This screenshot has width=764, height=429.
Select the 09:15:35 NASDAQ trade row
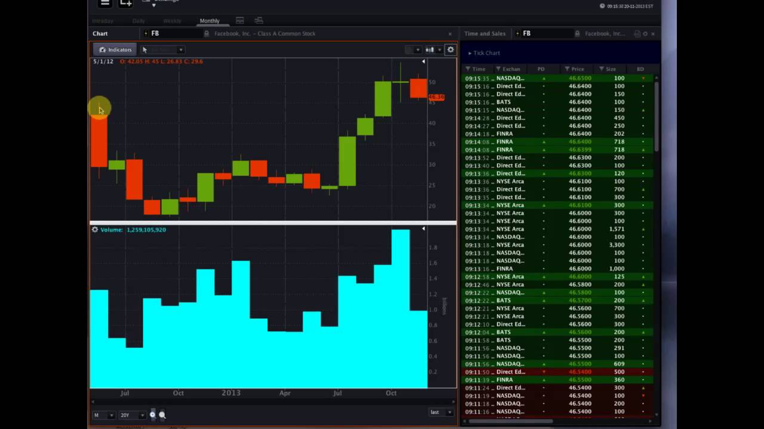557,78
